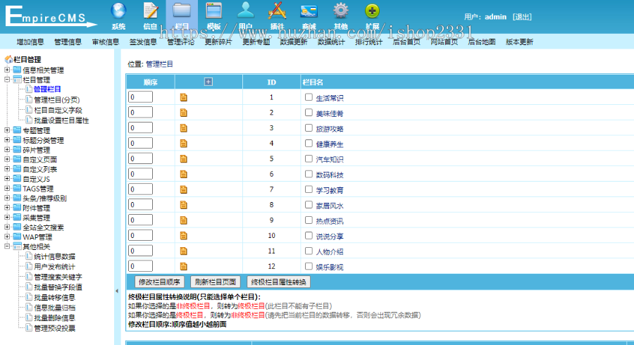Image resolution: width=634 pixels, height=345 pixels.
Task: Open the 系统 globe icon
Action: 118,11
